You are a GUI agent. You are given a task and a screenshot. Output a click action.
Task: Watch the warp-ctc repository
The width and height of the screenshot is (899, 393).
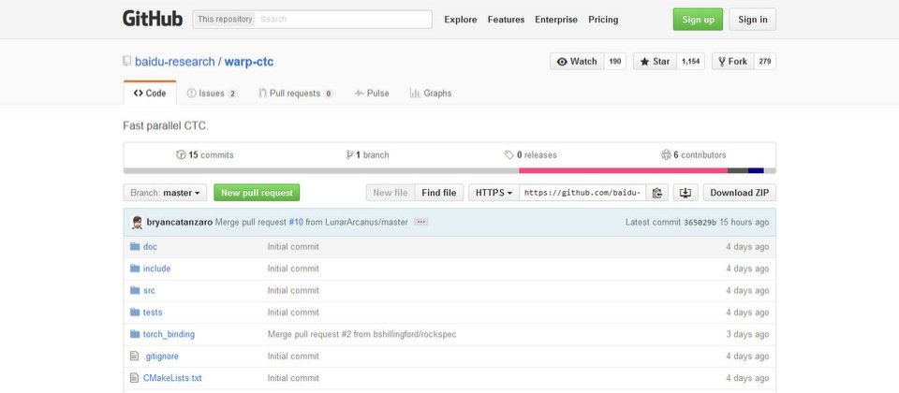point(577,62)
